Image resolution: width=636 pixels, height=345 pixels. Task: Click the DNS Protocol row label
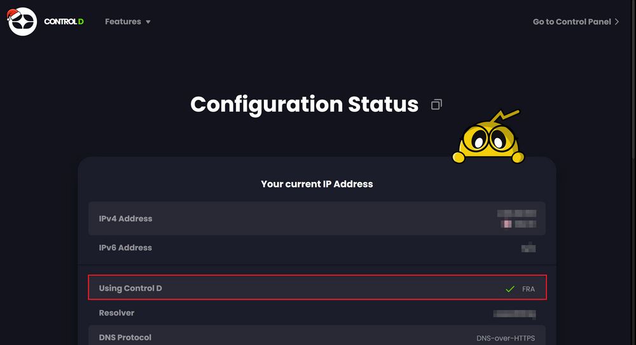(125, 337)
